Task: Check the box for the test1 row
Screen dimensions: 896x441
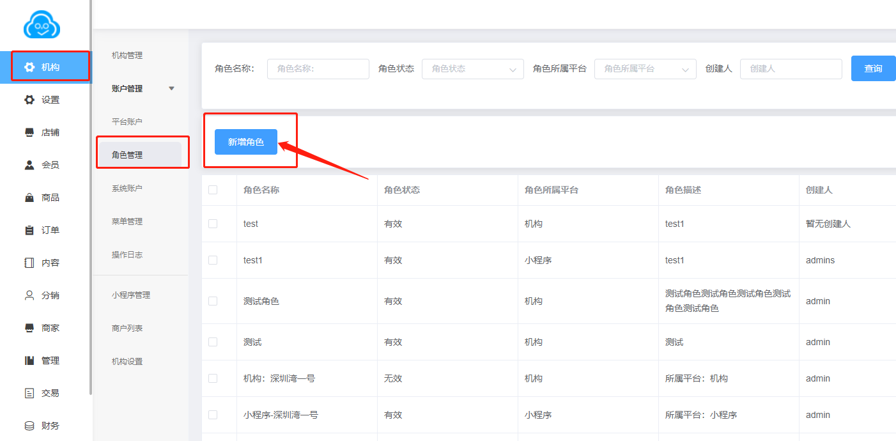Action: [213, 260]
